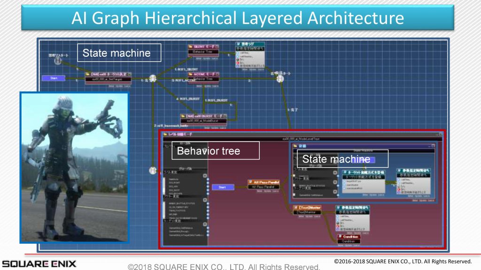The height and width of the screenshot is (270, 481).
Task: Click the H history junction at top left
Action: pos(57,60)
